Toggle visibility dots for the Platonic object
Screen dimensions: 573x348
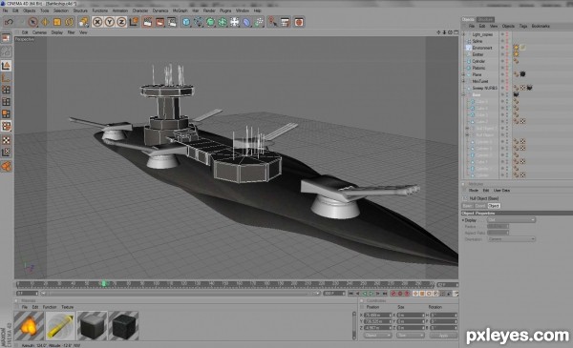(x=507, y=68)
